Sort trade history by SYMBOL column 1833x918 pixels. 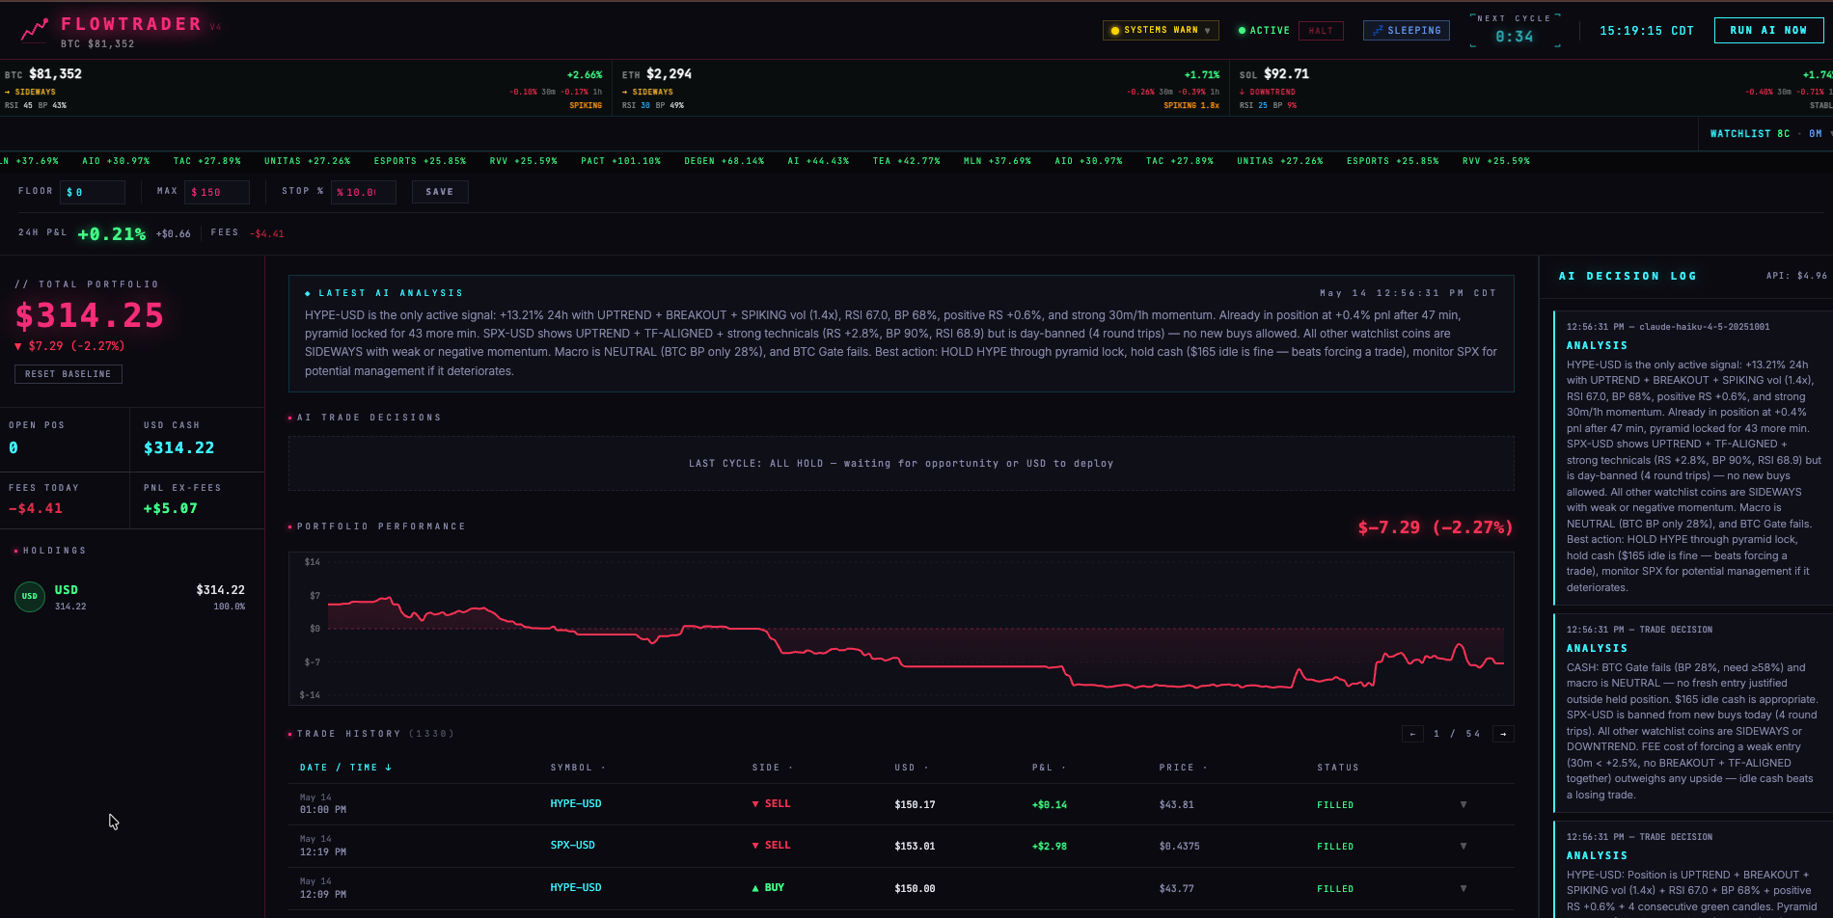577,768
